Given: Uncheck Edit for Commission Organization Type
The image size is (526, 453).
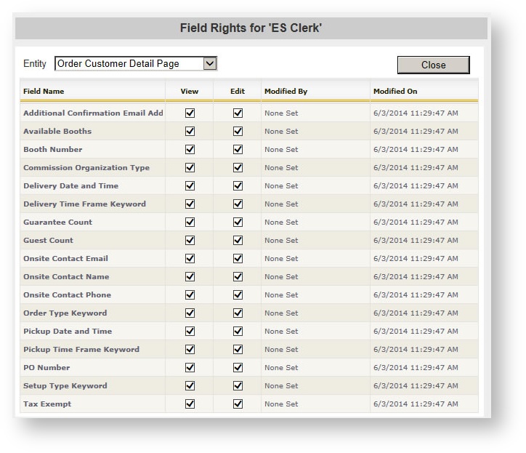Looking at the screenshot, I should click(238, 168).
